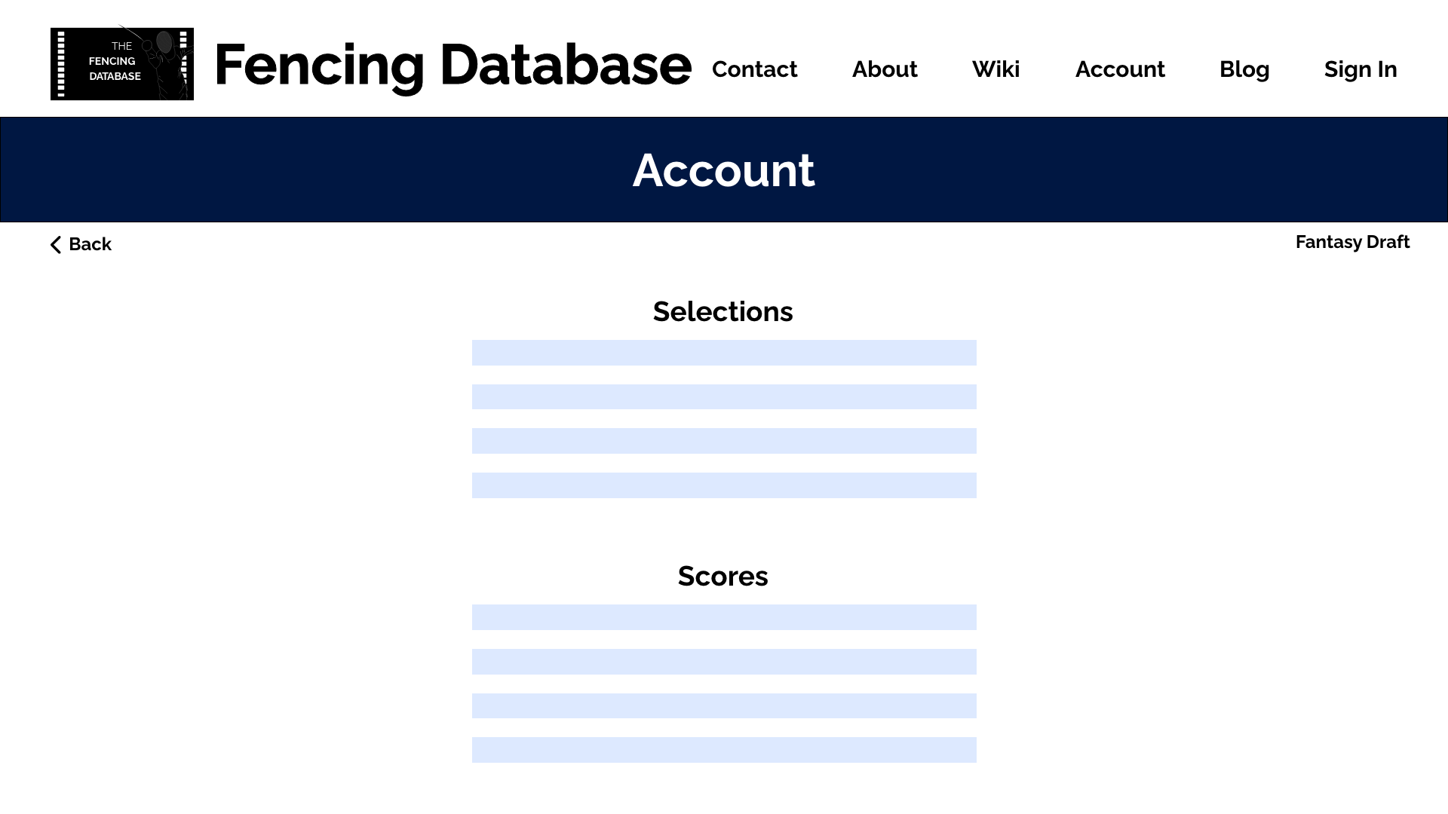
Task: Click the last Scores row
Action: point(724,750)
